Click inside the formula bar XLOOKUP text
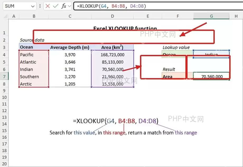 pyautogui.click(x=111, y=6)
